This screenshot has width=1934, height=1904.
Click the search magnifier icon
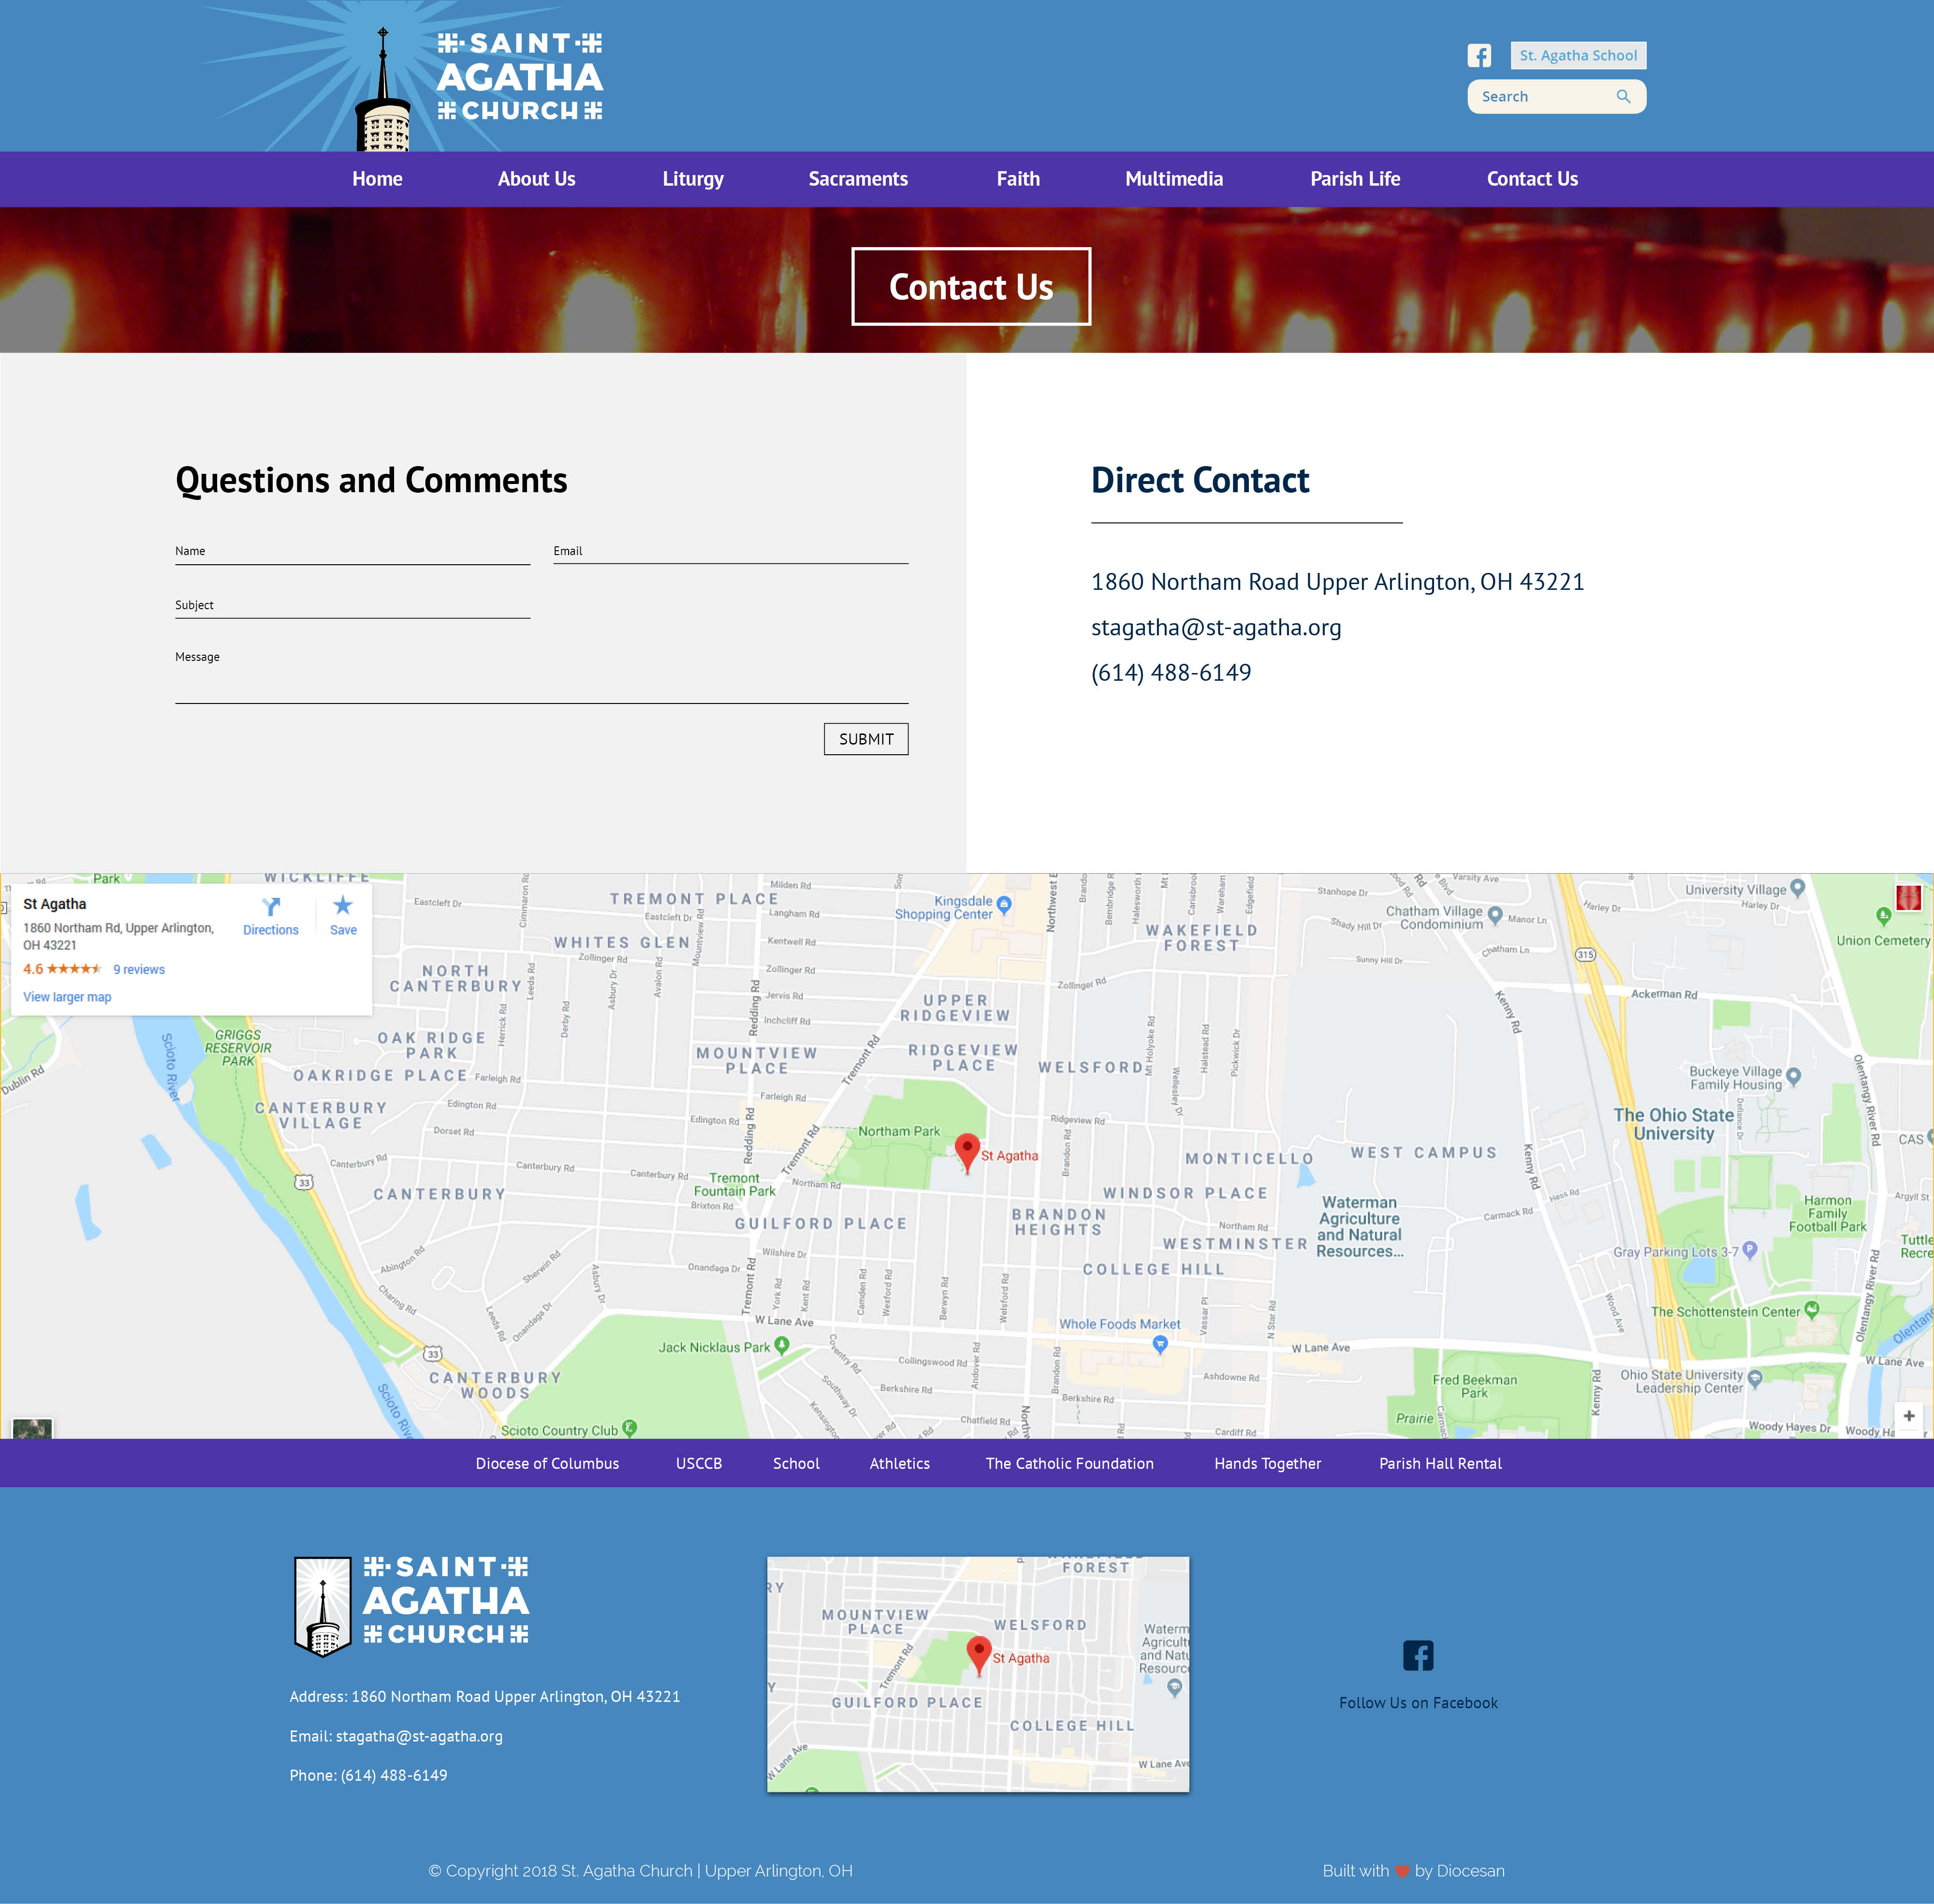(x=1623, y=97)
